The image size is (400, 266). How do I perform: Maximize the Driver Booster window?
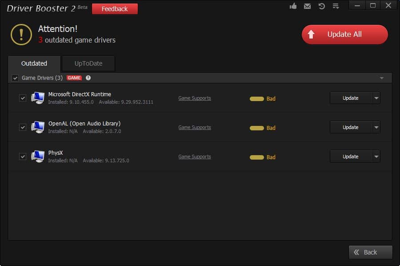pos(373,6)
